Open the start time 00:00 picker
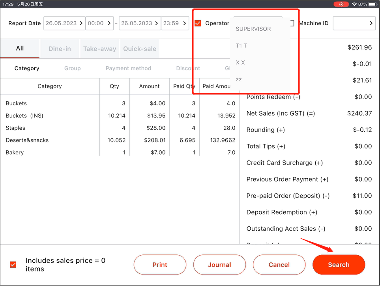Viewport: 380px width, 286px height. tap(99, 23)
